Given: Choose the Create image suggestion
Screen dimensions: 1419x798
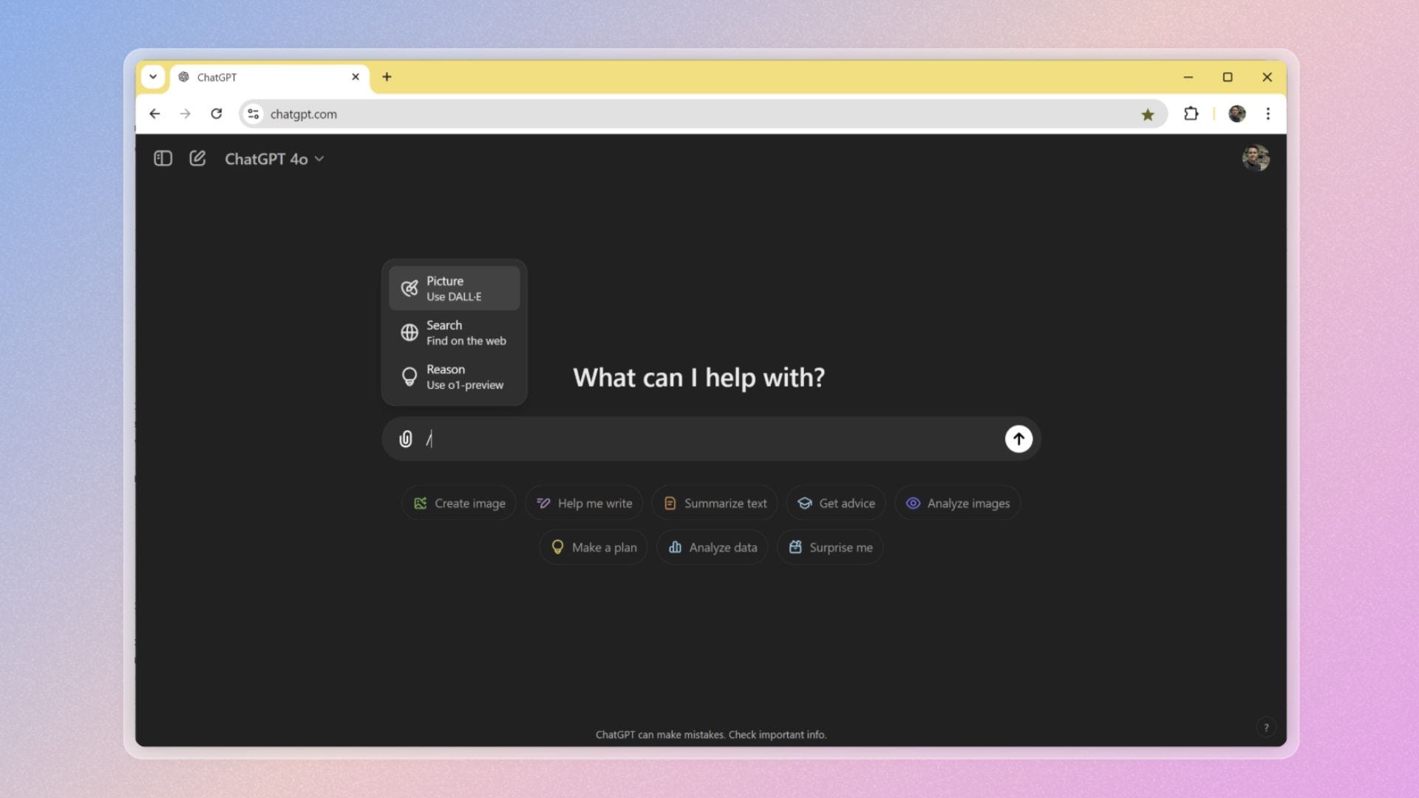Looking at the screenshot, I should pyautogui.click(x=459, y=503).
